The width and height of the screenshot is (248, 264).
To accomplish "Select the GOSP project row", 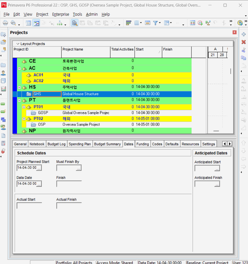I will (x=109, y=113).
